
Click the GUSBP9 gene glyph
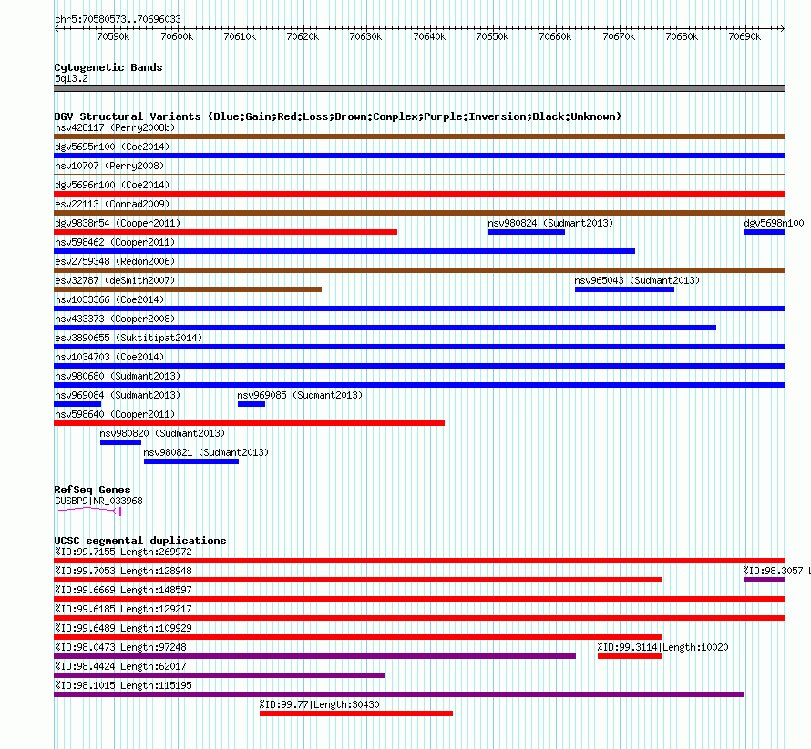[87, 511]
